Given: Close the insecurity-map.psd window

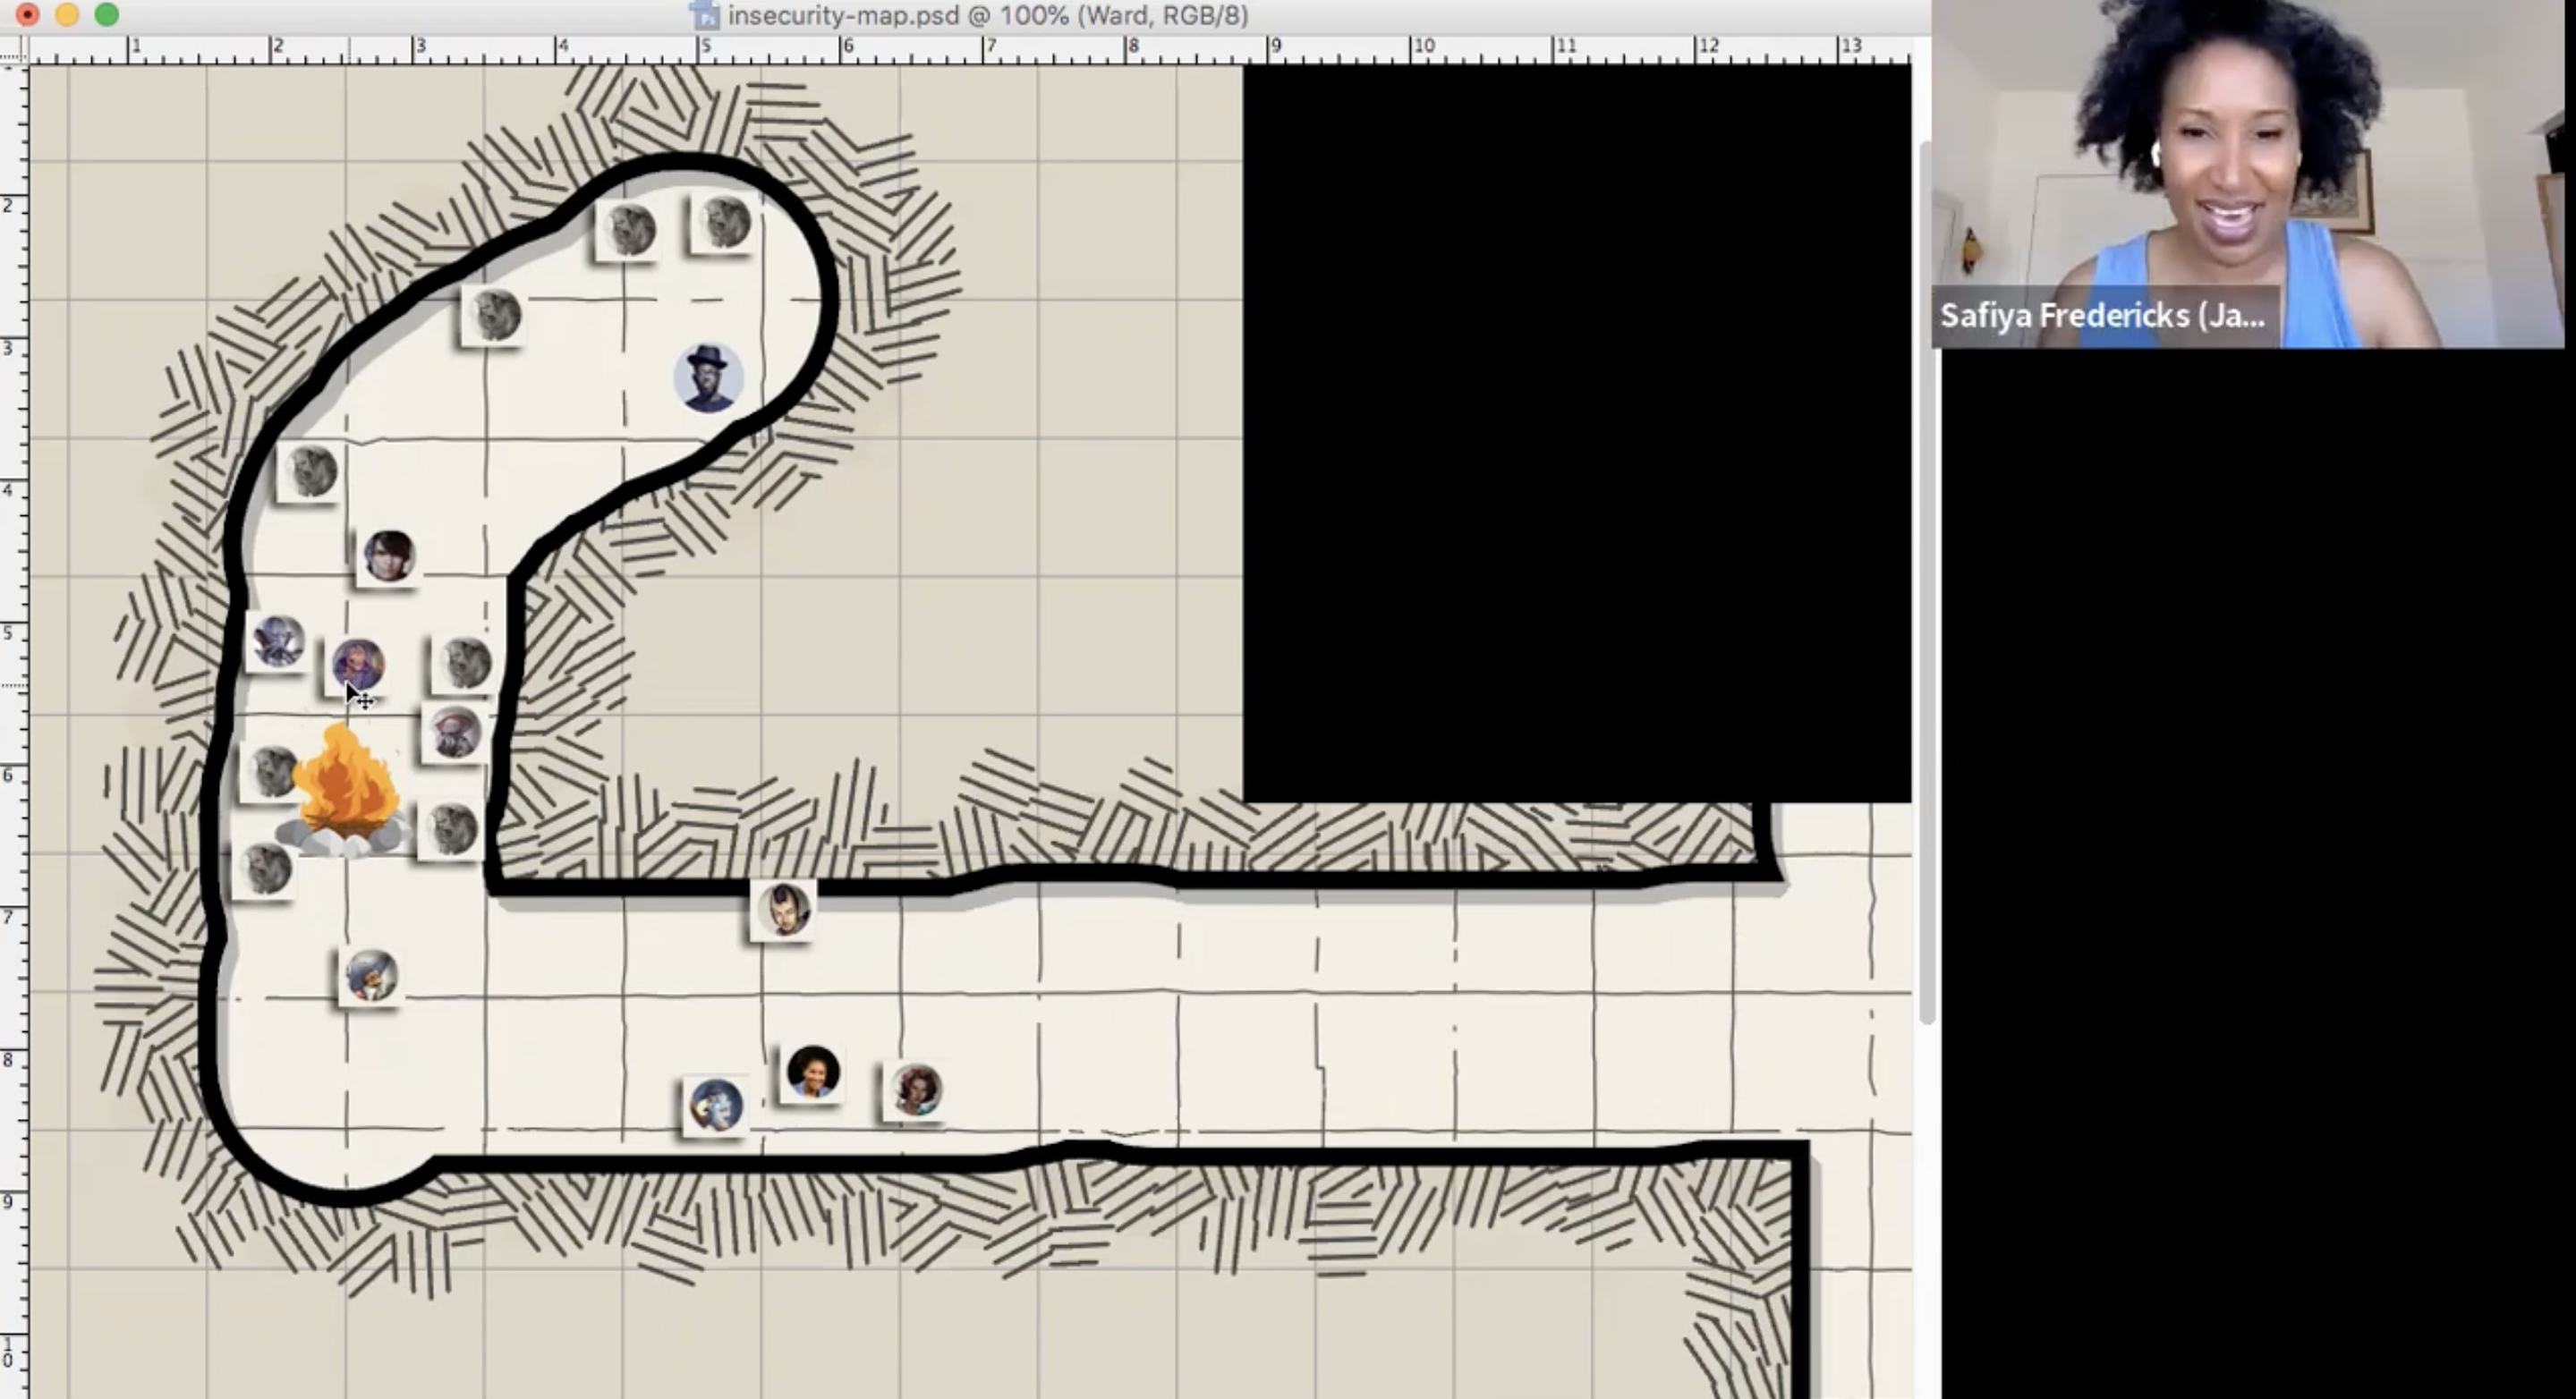Looking at the screenshot, I should click(x=27, y=16).
